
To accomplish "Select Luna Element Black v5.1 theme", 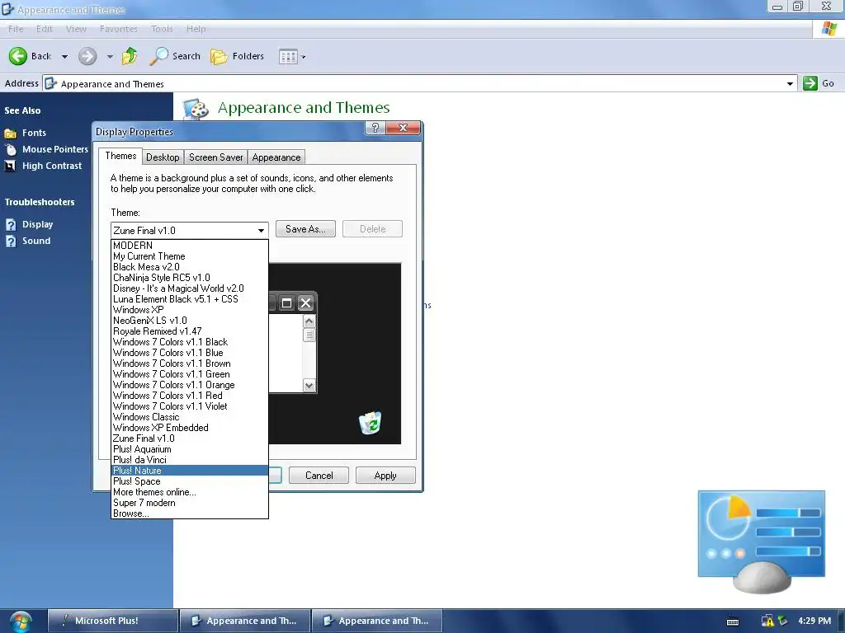I will pos(189,299).
